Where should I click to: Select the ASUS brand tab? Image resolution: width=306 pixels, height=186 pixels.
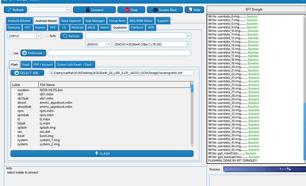(x=91, y=27)
